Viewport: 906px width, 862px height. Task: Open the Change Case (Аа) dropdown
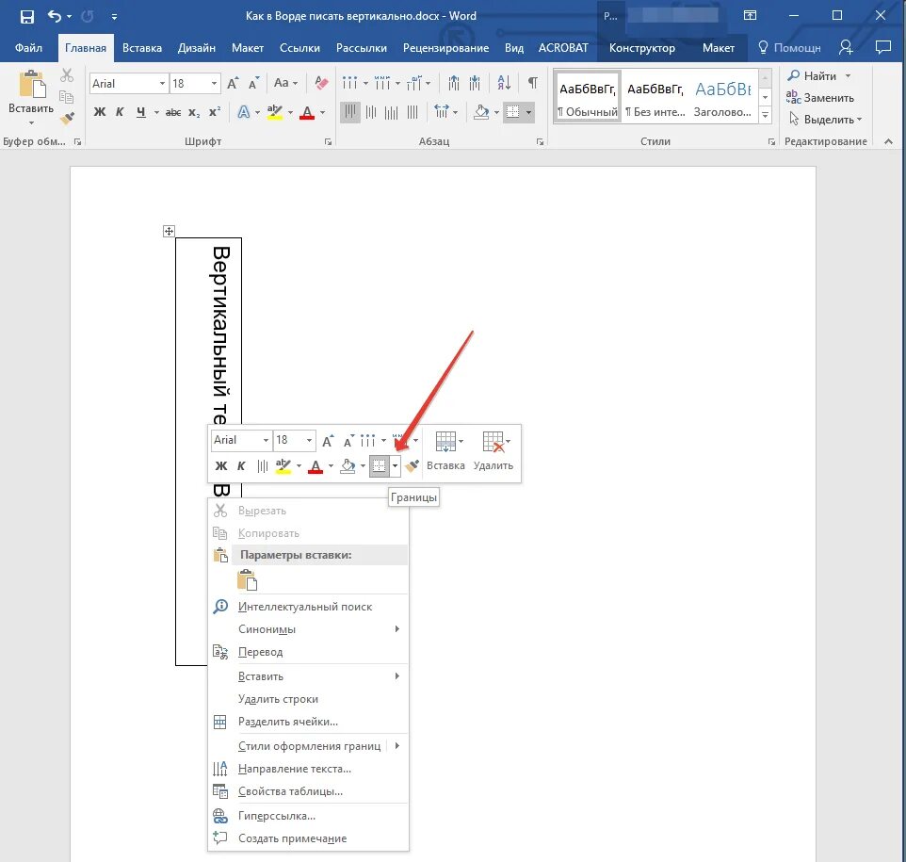coord(285,83)
